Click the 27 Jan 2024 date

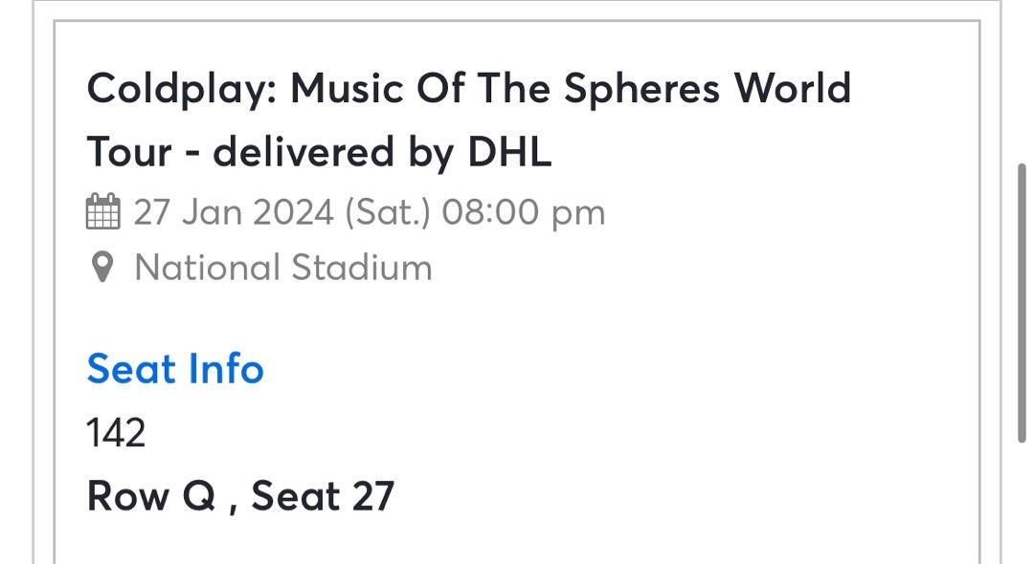235,211
